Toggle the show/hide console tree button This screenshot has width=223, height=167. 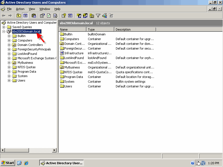[x=25, y=16]
